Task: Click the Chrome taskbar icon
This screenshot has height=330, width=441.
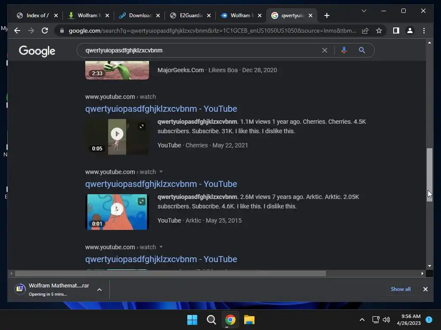Action: point(230,320)
